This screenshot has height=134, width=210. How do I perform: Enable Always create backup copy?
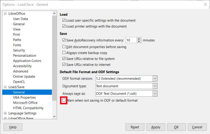pyautogui.click(x=64, y=53)
